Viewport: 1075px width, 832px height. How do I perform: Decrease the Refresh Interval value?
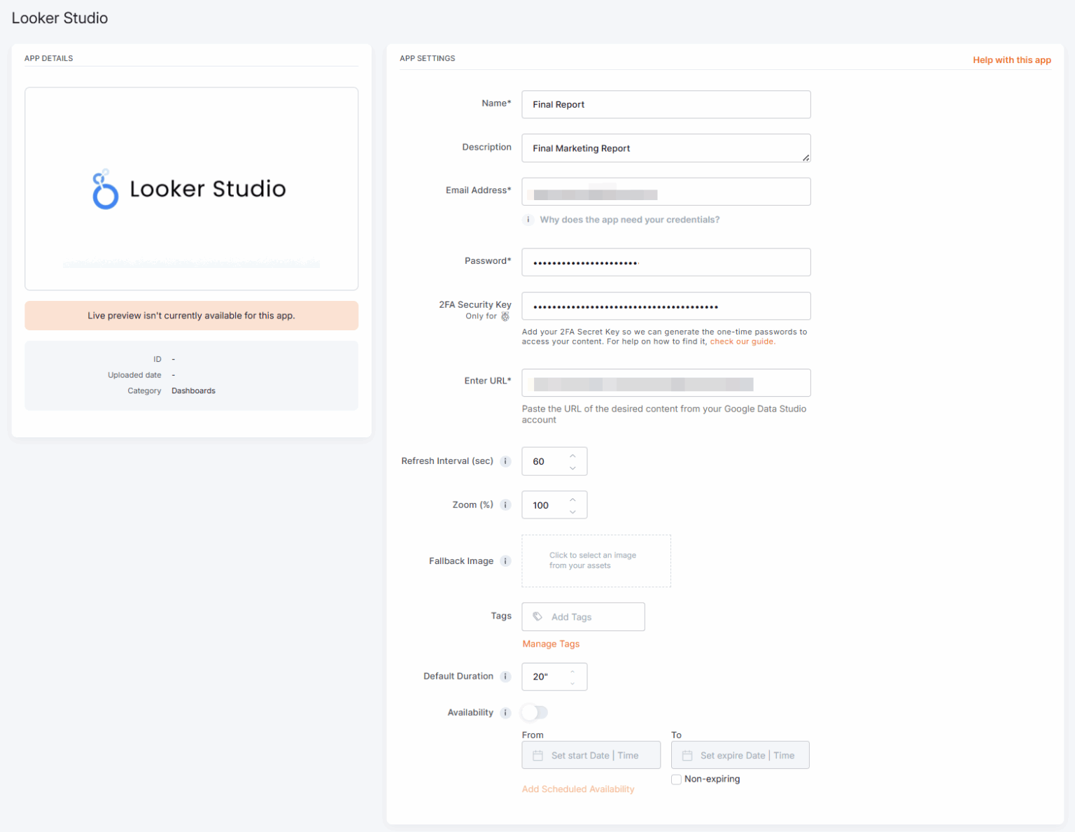[572, 467]
